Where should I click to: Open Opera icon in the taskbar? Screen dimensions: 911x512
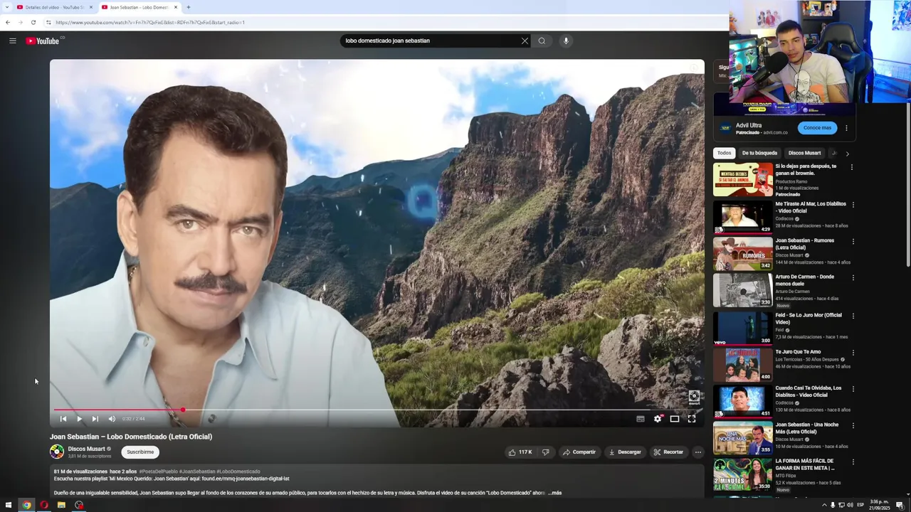pos(44,505)
